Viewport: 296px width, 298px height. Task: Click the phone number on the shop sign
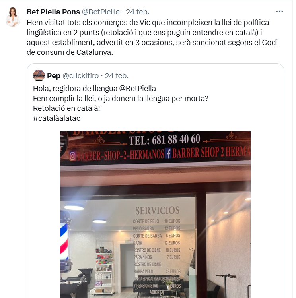pos(164,139)
